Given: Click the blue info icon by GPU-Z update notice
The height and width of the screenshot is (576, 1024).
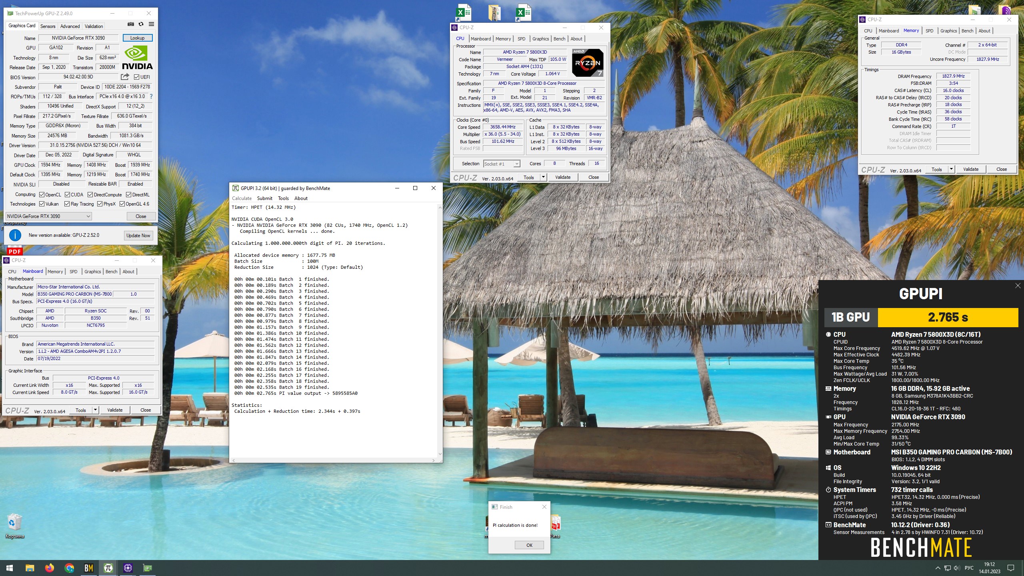Looking at the screenshot, I should 15,235.
